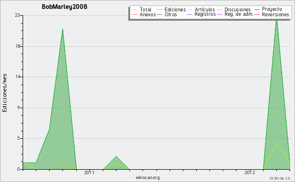Select the Reg. de adm. legend entry
Screen dimensions: 295x182
[x=239, y=14]
